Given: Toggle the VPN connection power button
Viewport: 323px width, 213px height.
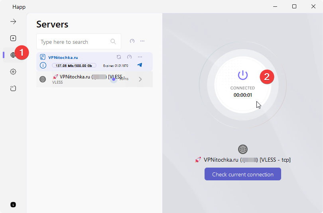Looking at the screenshot, I should pyautogui.click(x=243, y=74).
